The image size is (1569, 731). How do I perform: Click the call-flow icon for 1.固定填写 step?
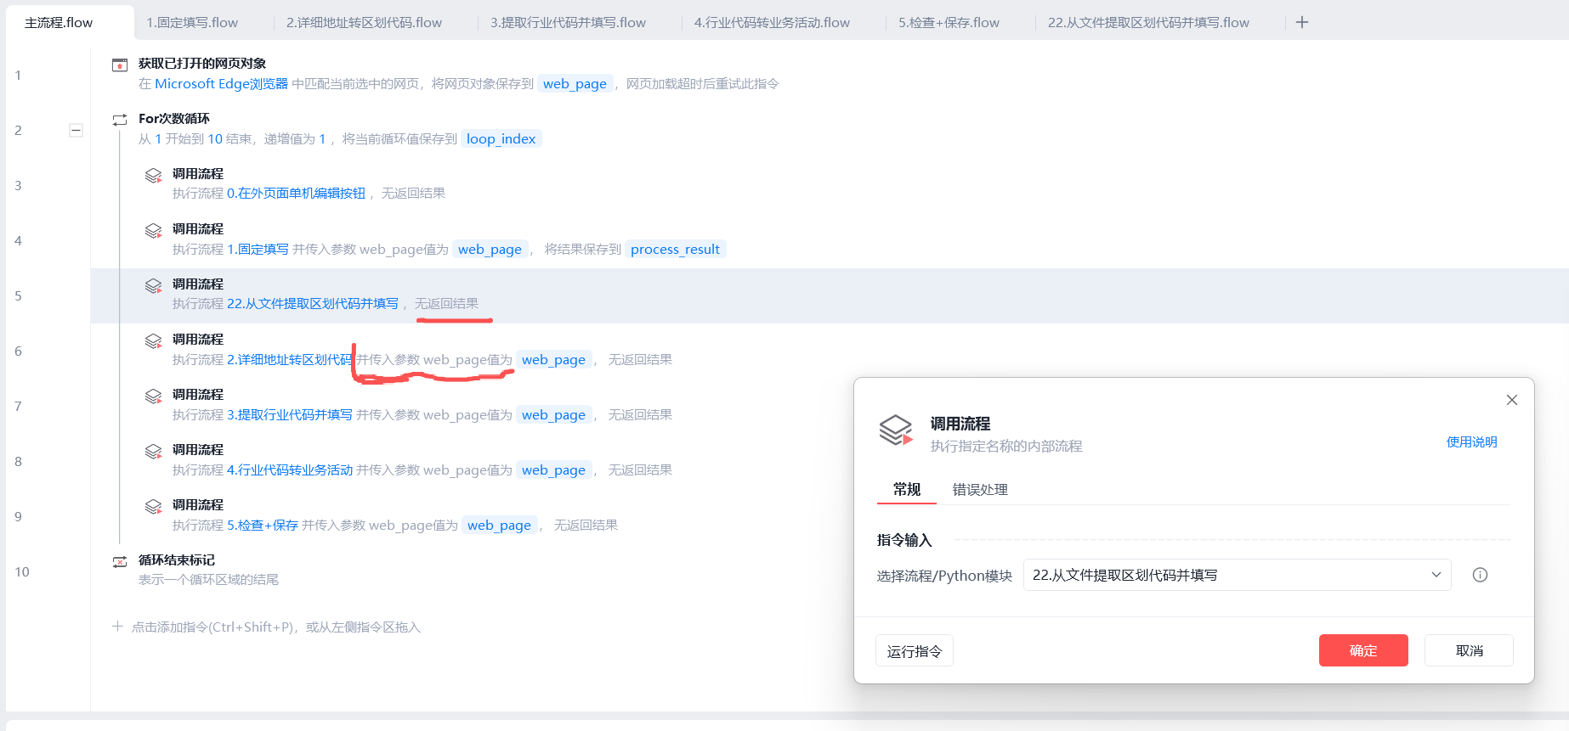pos(153,230)
